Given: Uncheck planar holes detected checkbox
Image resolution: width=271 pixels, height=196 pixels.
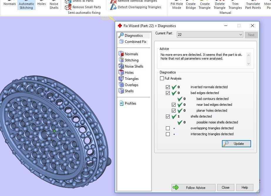Looking at the screenshot, I should point(174,110).
